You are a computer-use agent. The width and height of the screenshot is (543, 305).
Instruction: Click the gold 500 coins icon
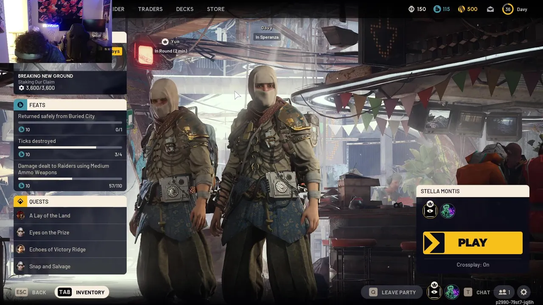[x=462, y=9]
